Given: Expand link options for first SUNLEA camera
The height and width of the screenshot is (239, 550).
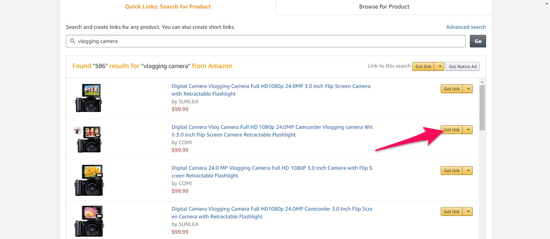Looking at the screenshot, I should 468,89.
